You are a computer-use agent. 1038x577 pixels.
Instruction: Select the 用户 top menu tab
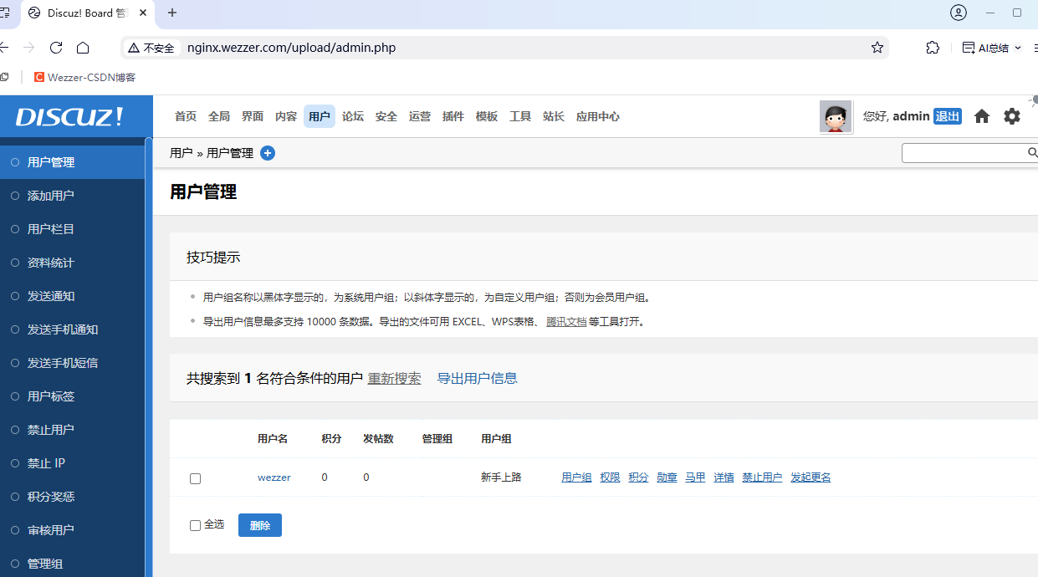(320, 116)
